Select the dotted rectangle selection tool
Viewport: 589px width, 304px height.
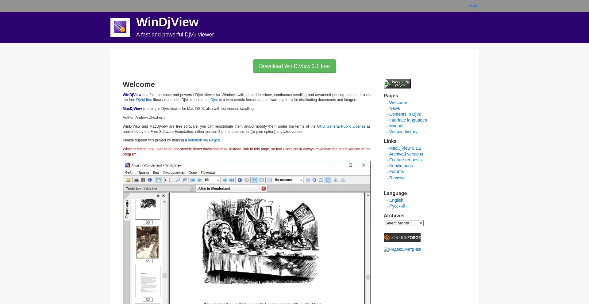[x=171, y=180]
